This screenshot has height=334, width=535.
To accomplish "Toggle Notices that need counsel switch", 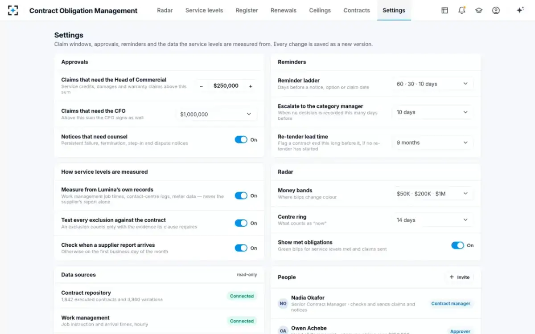I will (x=241, y=140).
